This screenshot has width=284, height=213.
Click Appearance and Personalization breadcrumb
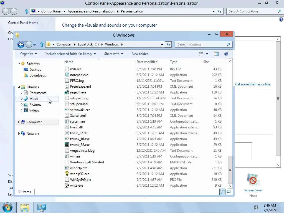(91, 11)
